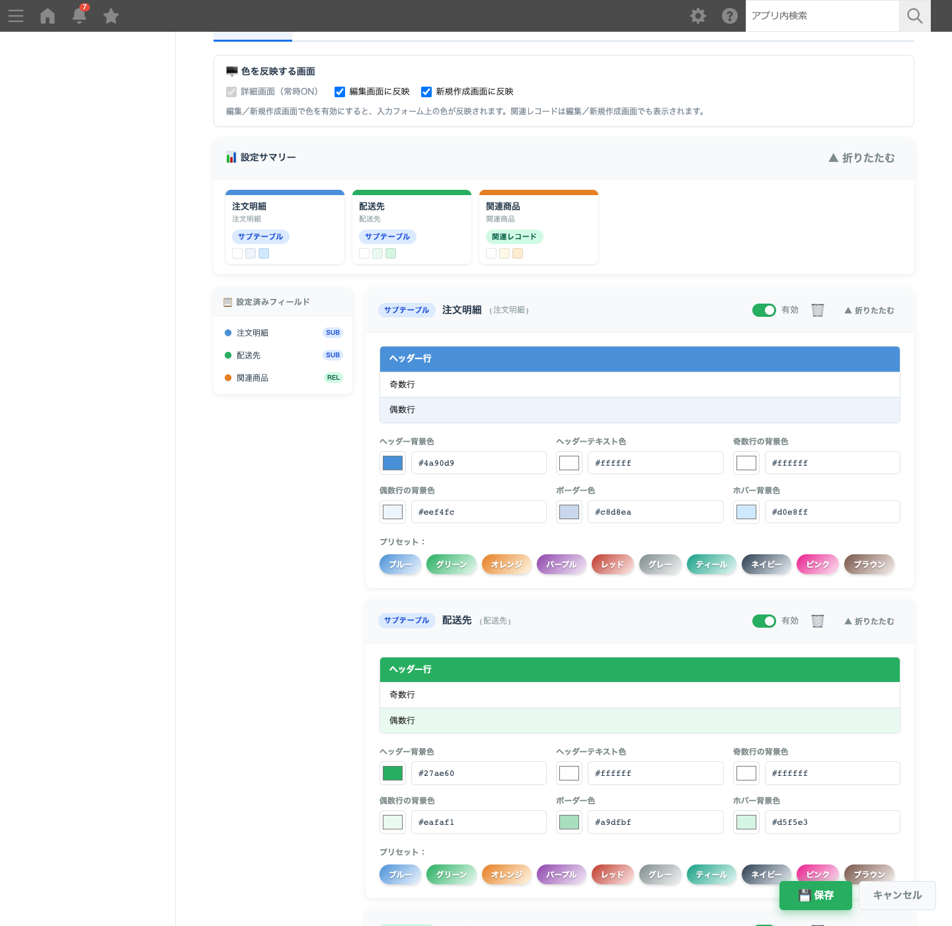Delete 注文明細 setting with trash icon
Viewport: 952px width, 926px height.
point(818,310)
